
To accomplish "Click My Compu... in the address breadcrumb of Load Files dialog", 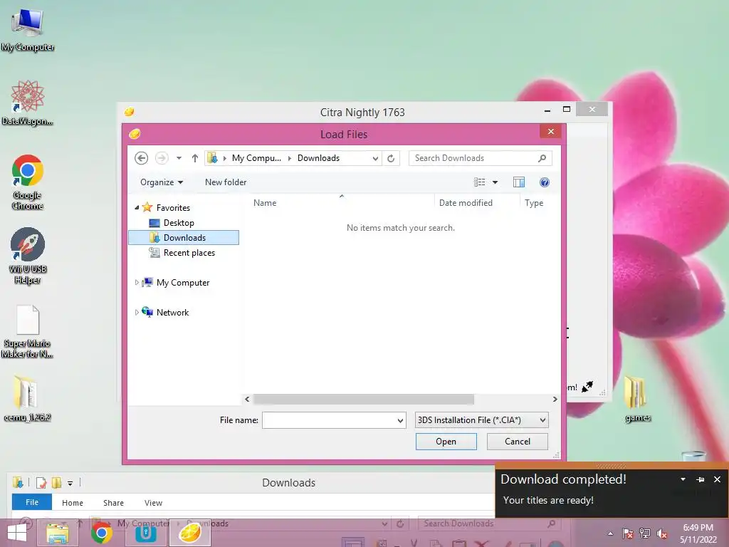I will (256, 158).
